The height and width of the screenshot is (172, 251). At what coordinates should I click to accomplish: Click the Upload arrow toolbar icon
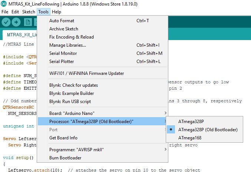[16, 22]
